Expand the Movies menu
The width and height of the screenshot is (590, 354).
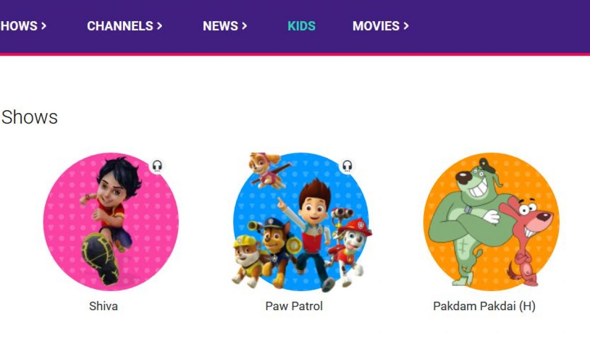(381, 26)
